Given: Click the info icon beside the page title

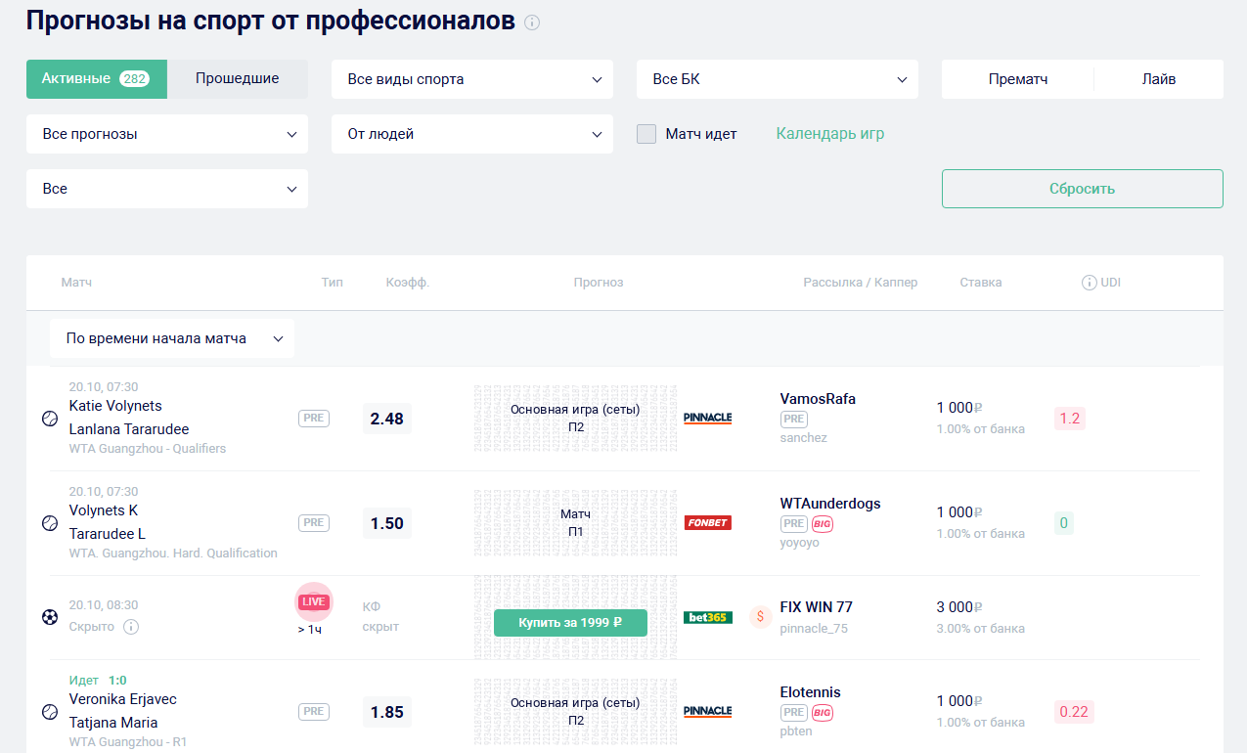Looking at the screenshot, I should pyautogui.click(x=532, y=22).
